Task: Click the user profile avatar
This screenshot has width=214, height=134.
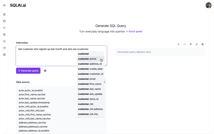Action: point(209,5)
